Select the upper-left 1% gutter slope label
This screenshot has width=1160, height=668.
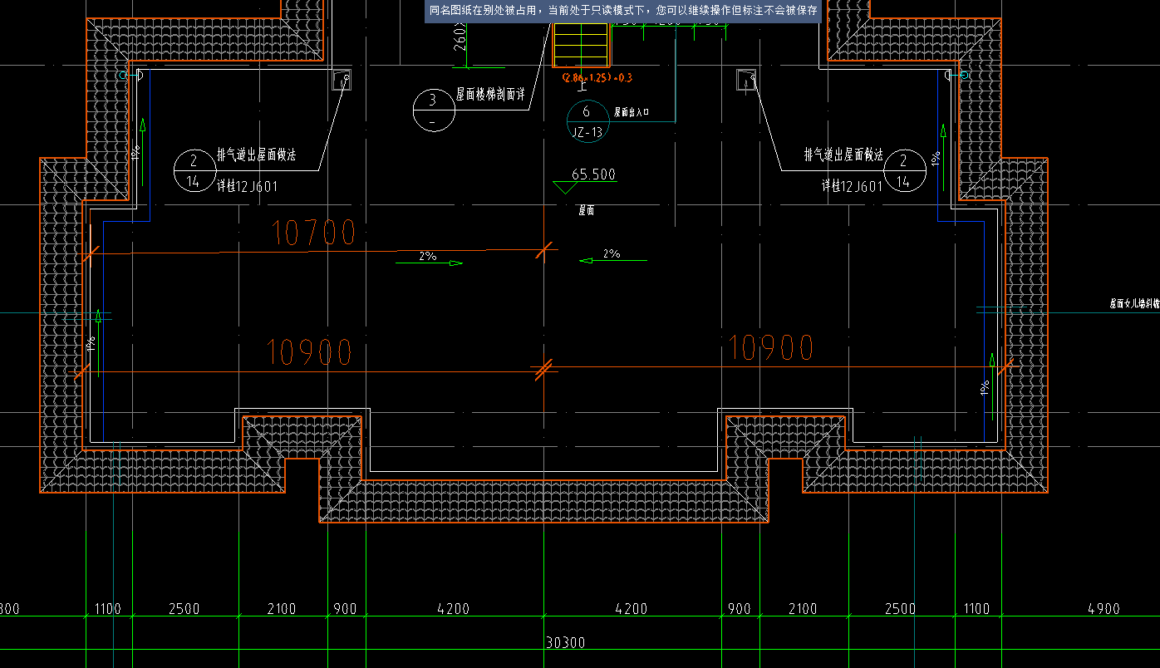135,154
